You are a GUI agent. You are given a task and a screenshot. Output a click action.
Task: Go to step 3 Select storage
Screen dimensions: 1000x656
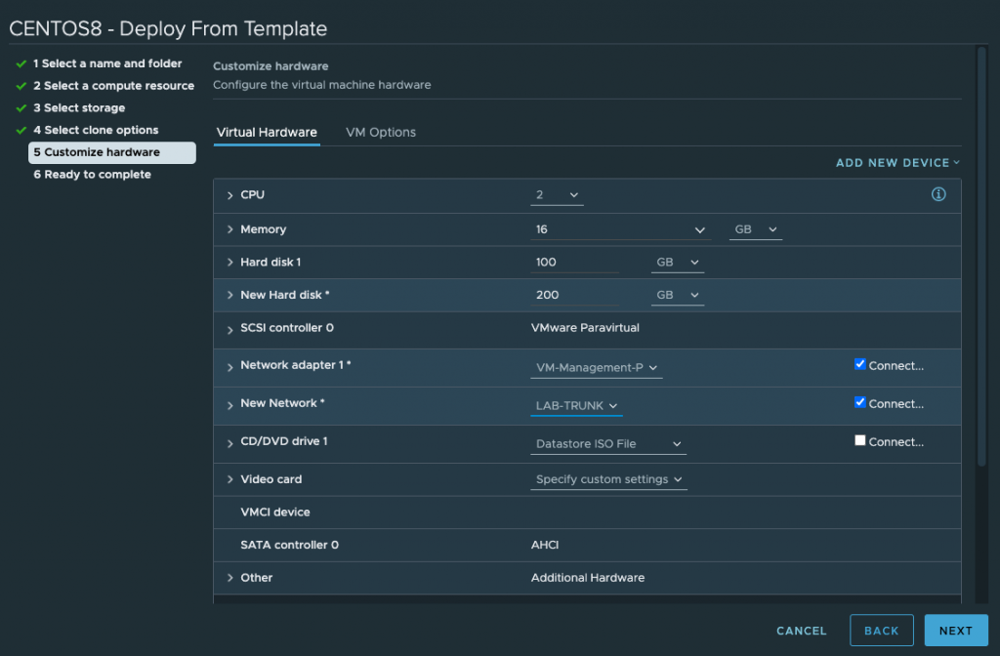(79, 107)
